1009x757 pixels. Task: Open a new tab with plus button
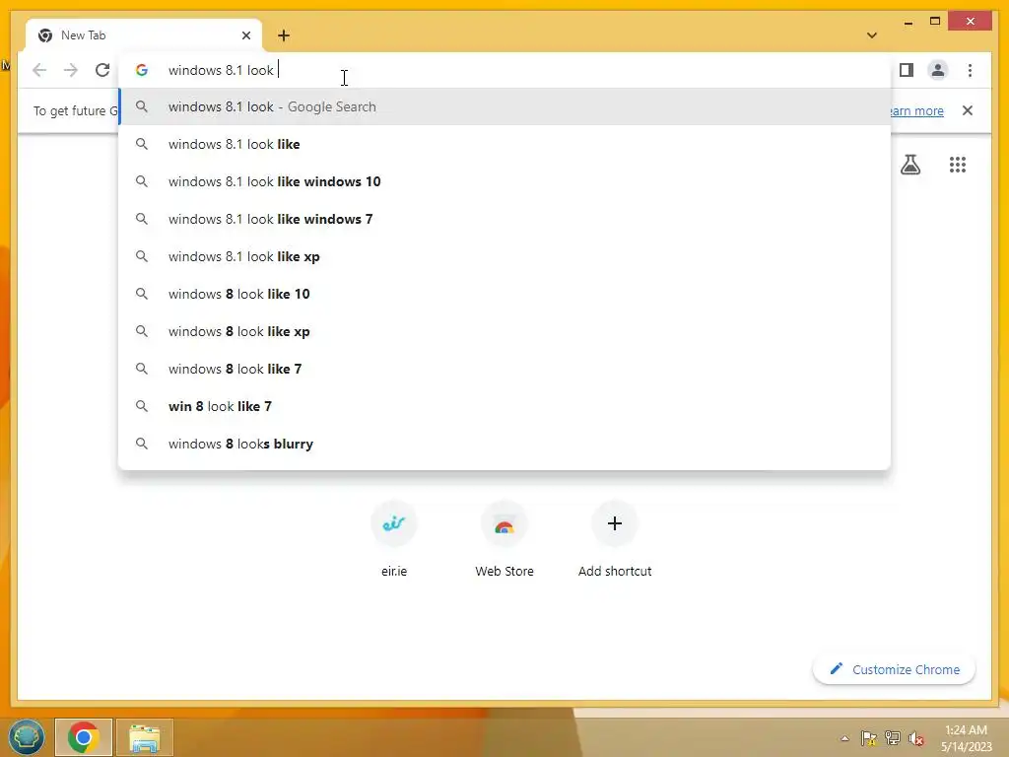click(x=284, y=35)
